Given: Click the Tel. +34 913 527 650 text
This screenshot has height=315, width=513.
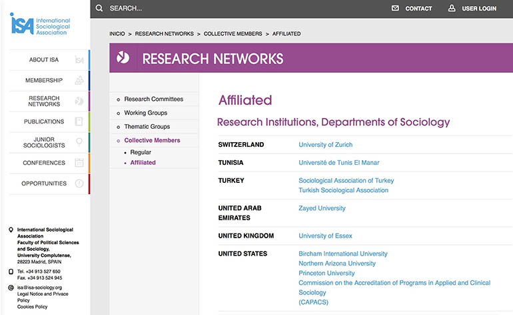Looking at the screenshot, I should pos(39,272).
